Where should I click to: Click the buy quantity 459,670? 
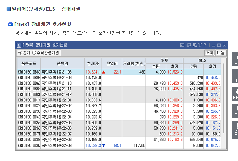(196, 123)
